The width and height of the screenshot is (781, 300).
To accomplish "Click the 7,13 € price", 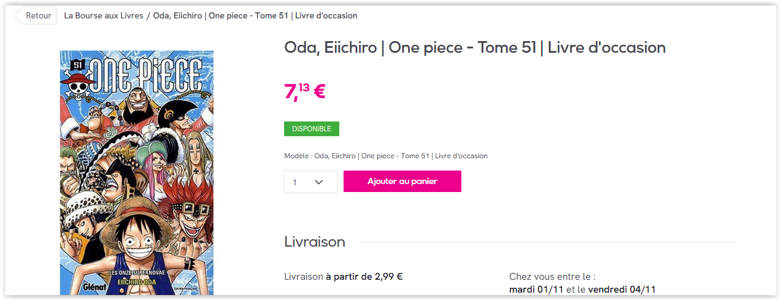I will (x=304, y=91).
